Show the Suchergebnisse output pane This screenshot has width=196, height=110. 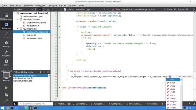click(80, 104)
